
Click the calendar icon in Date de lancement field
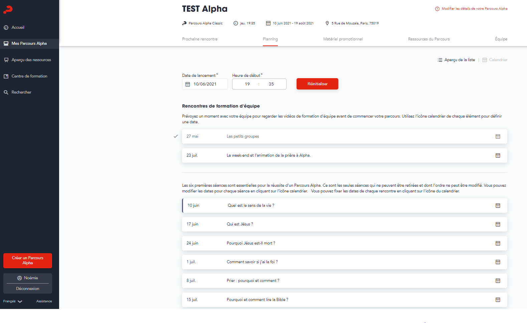(188, 84)
